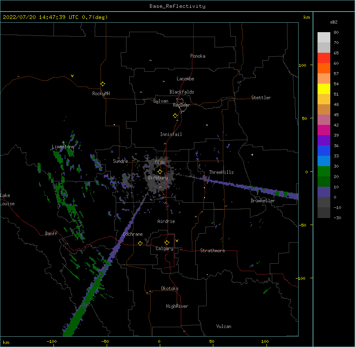The width and height of the screenshot is (355, 347).
Task: Pick the red legend swatch below 65
Action: (x=324, y=58)
